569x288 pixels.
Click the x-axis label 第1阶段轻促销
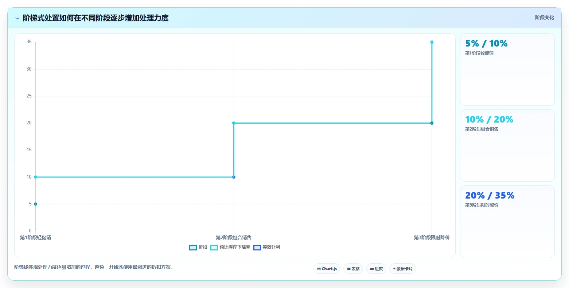[35, 238]
